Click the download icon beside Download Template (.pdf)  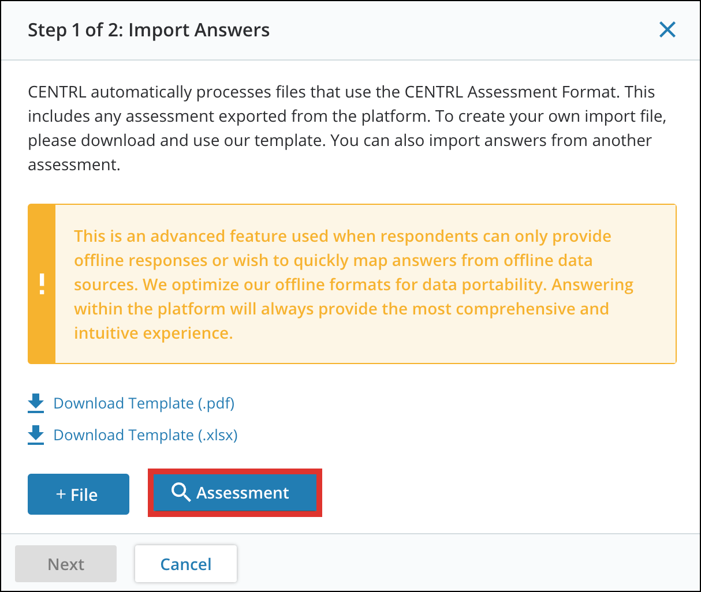(35, 403)
